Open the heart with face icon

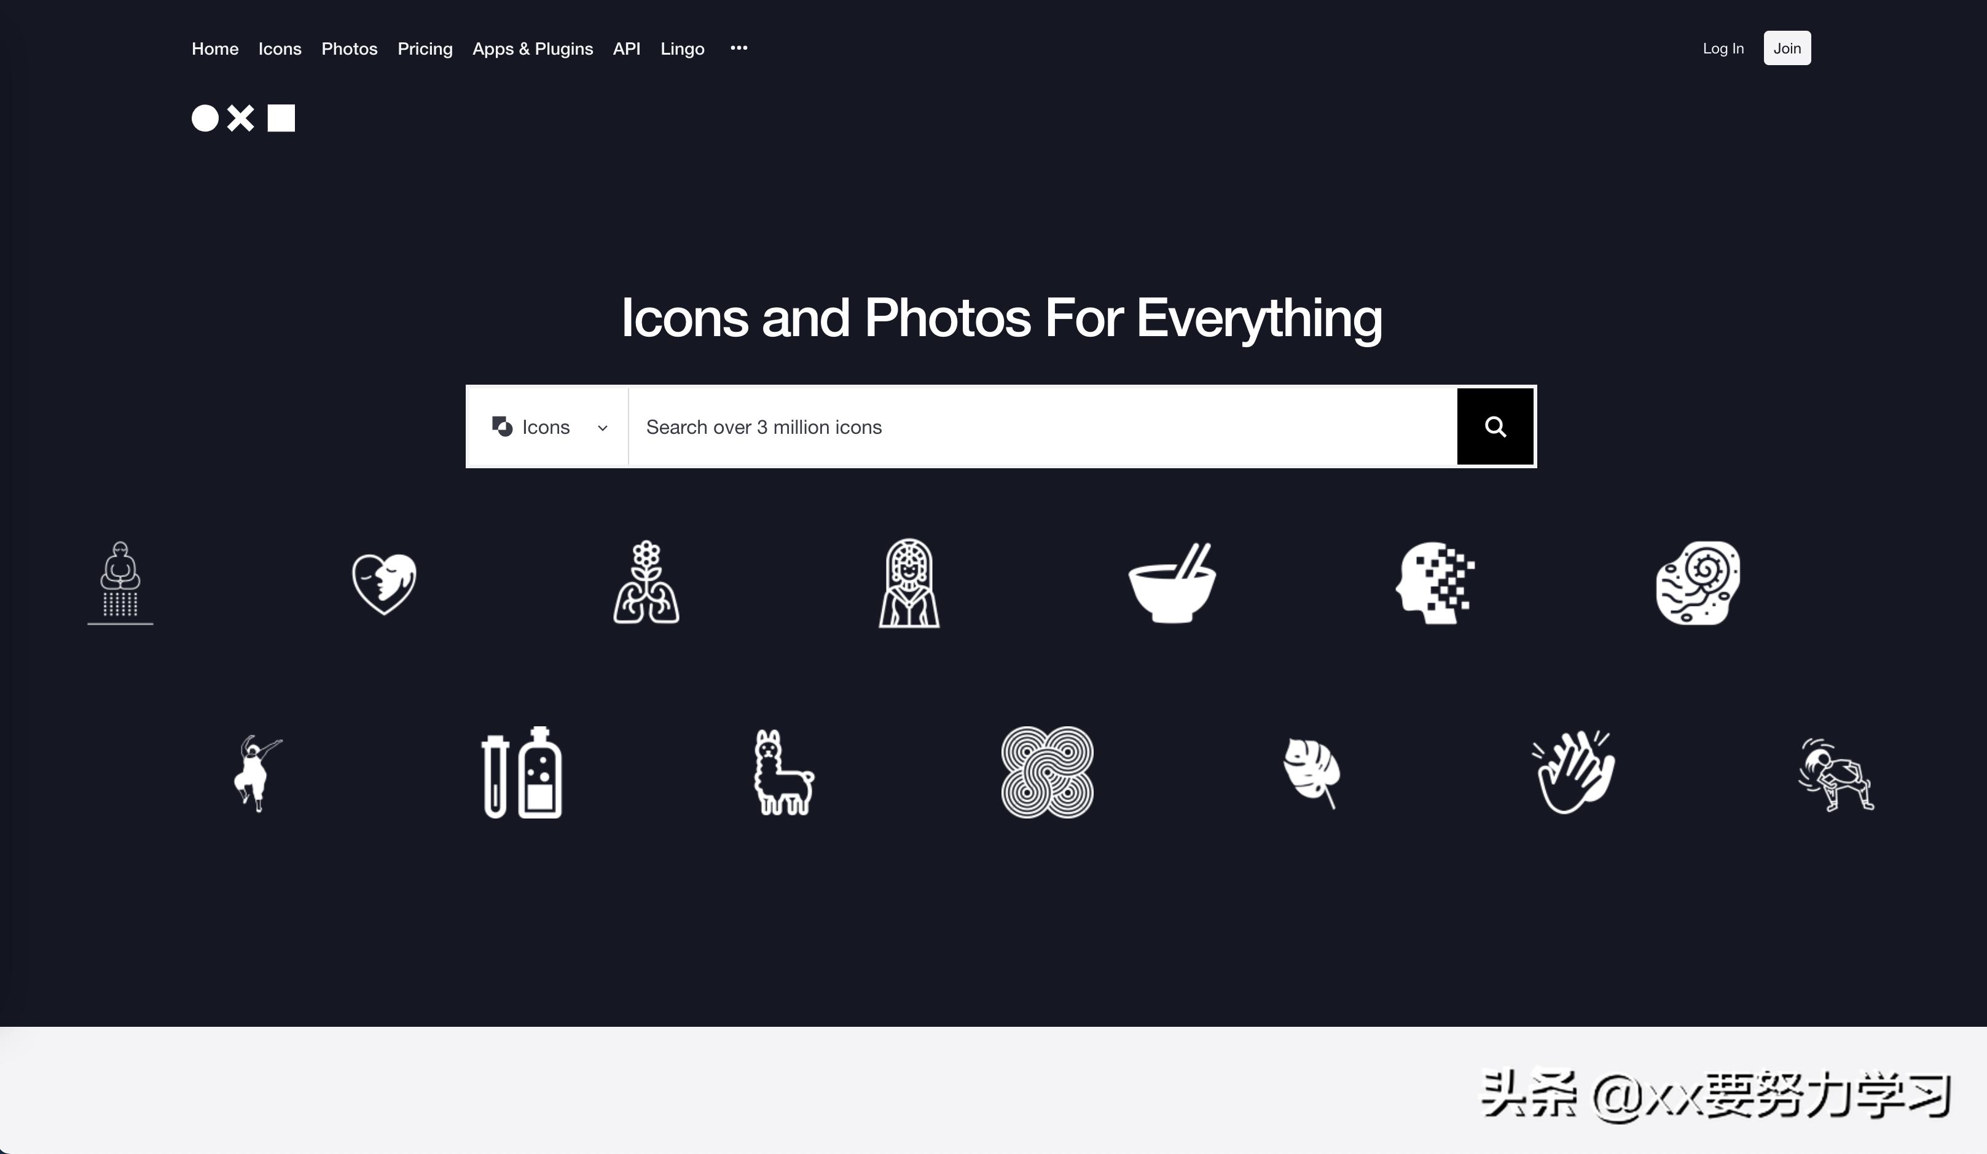click(x=384, y=584)
